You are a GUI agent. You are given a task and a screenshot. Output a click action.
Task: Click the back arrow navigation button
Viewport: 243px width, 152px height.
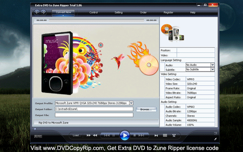[x=37, y=12]
